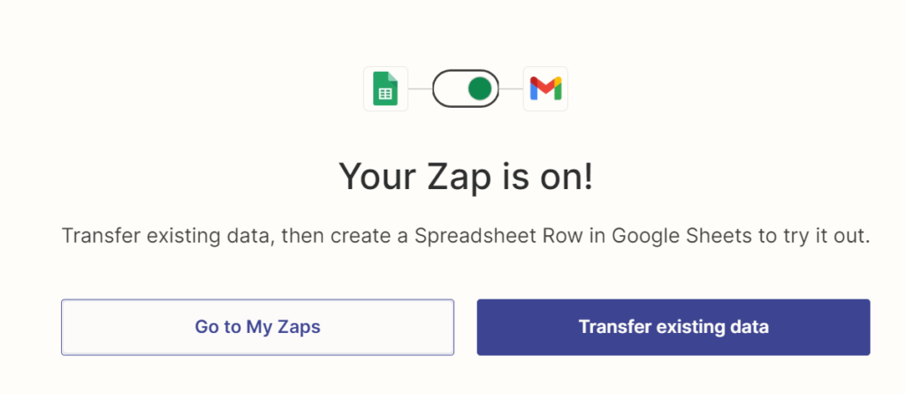Click the words "Transfer existing data" in the description
The width and height of the screenshot is (905, 394).
(160, 237)
